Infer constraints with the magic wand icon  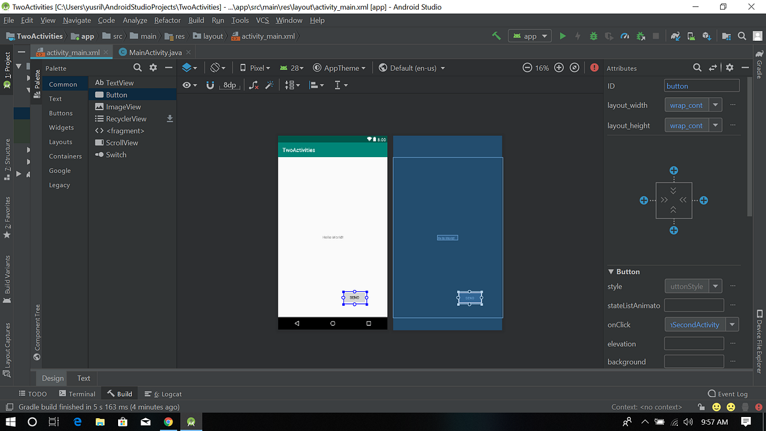pyautogui.click(x=270, y=84)
